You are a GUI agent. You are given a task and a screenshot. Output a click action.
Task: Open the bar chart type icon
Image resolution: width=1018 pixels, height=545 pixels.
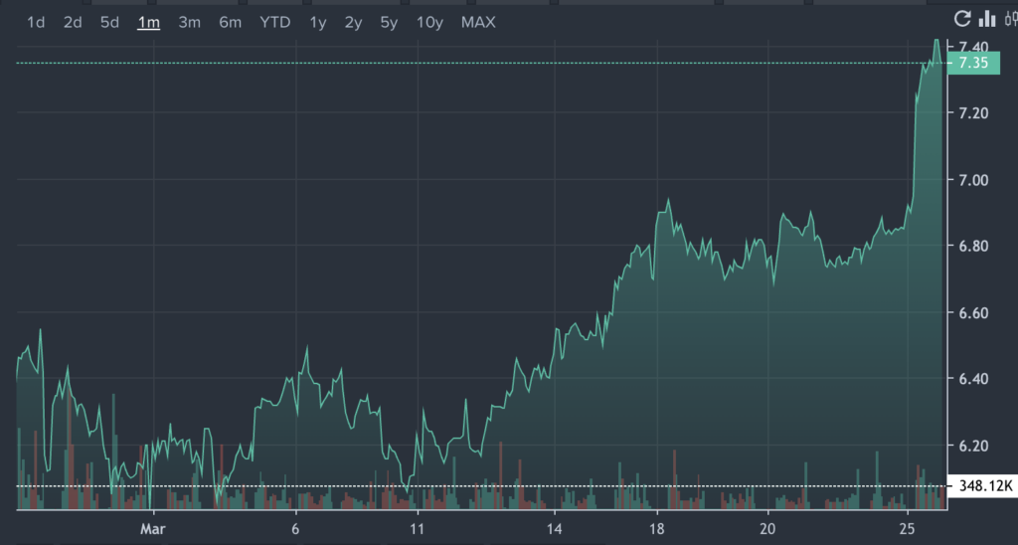click(987, 19)
